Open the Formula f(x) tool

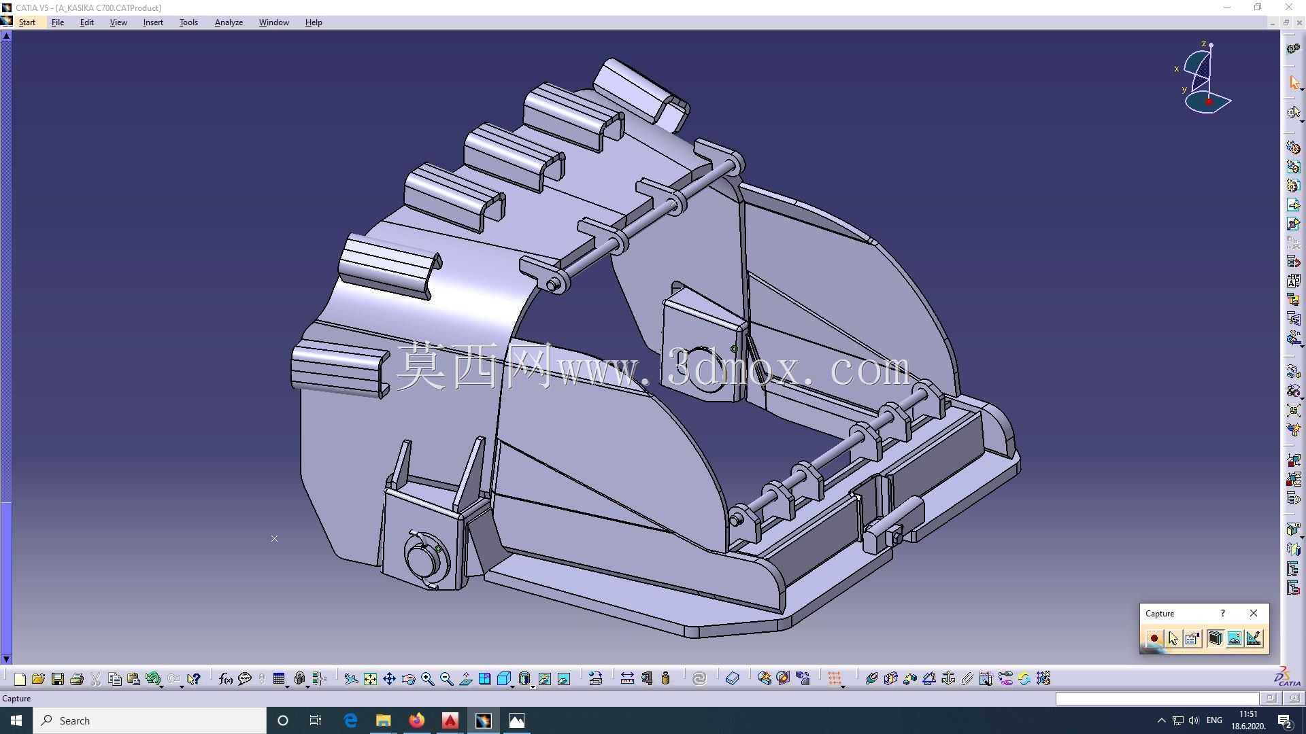(x=226, y=678)
